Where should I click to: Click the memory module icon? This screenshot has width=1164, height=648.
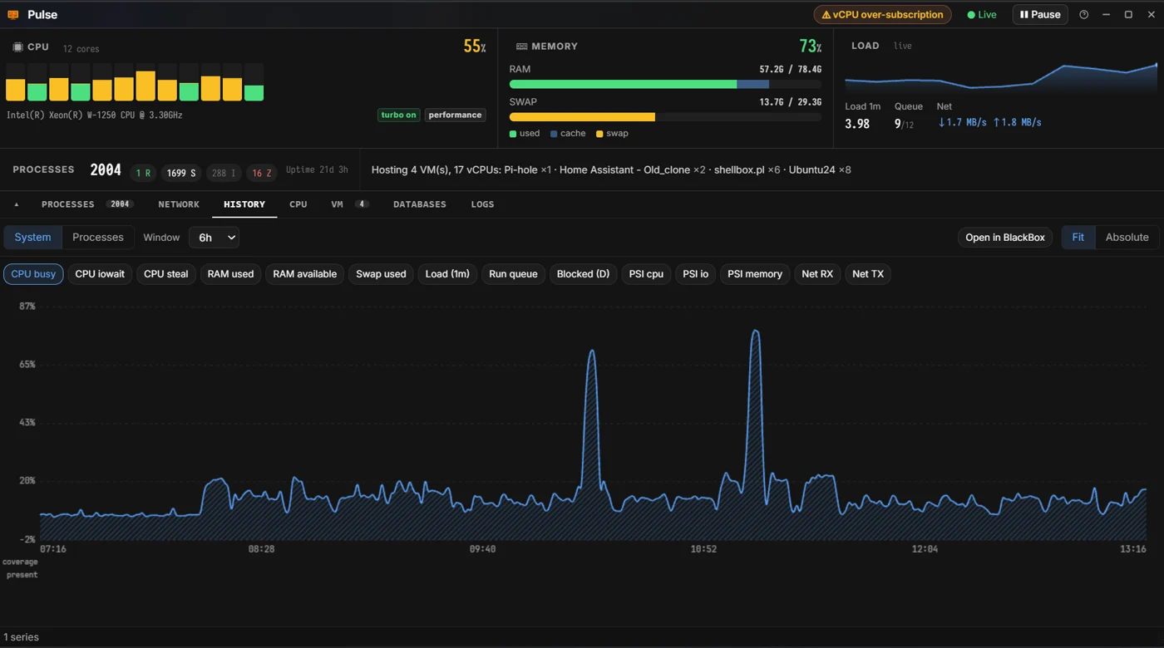pos(521,47)
